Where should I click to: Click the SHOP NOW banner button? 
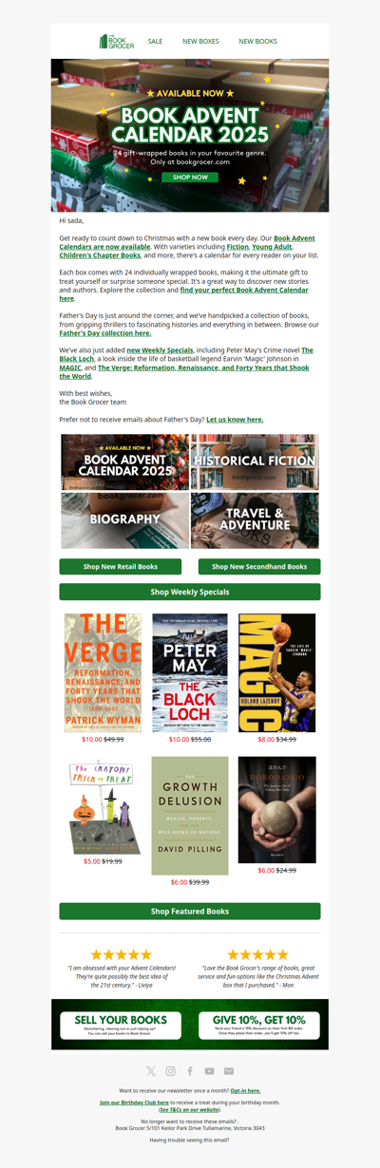point(190,177)
